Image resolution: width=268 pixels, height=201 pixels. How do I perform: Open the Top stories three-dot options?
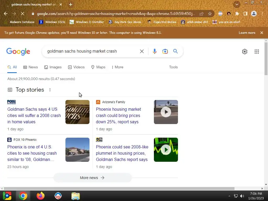50,90
